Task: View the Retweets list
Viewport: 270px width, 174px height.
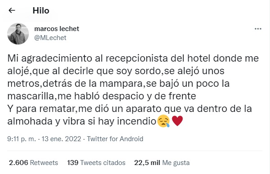Action: (33, 163)
